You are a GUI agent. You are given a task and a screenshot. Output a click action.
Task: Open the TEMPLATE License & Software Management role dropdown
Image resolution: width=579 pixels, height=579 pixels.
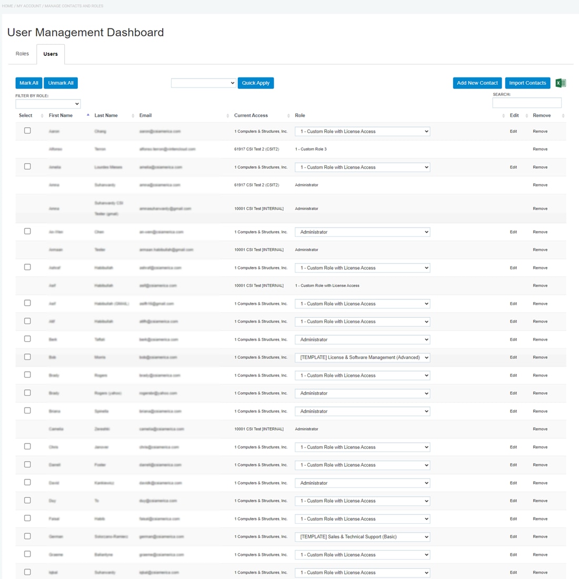click(x=362, y=357)
